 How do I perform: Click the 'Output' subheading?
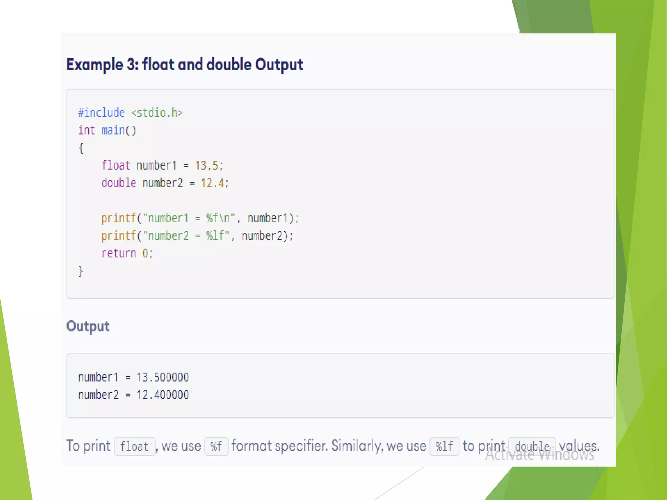[x=88, y=326]
